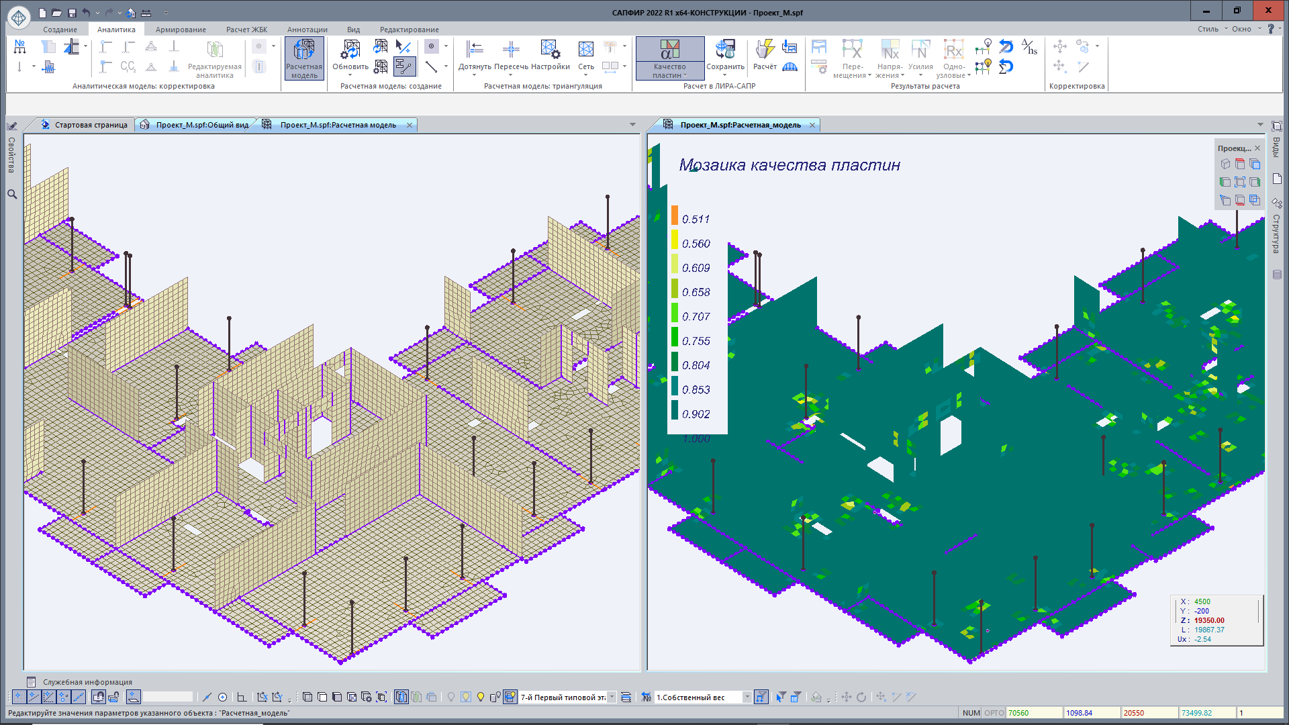Click the Дотянуть tool icon
1289x725 pixels.
(x=475, y=49)
